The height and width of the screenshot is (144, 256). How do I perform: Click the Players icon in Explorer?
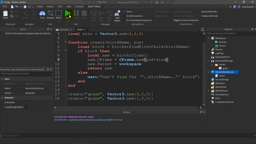click(x=212, y=50)
